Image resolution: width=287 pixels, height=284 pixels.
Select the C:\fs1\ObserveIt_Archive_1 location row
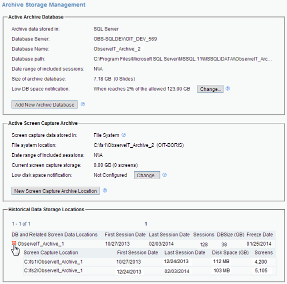[x=149, y=262]
